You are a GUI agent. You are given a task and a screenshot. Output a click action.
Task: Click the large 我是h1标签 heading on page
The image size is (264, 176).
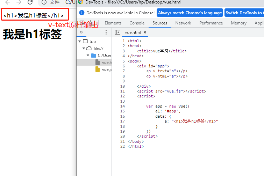point(32,34)
